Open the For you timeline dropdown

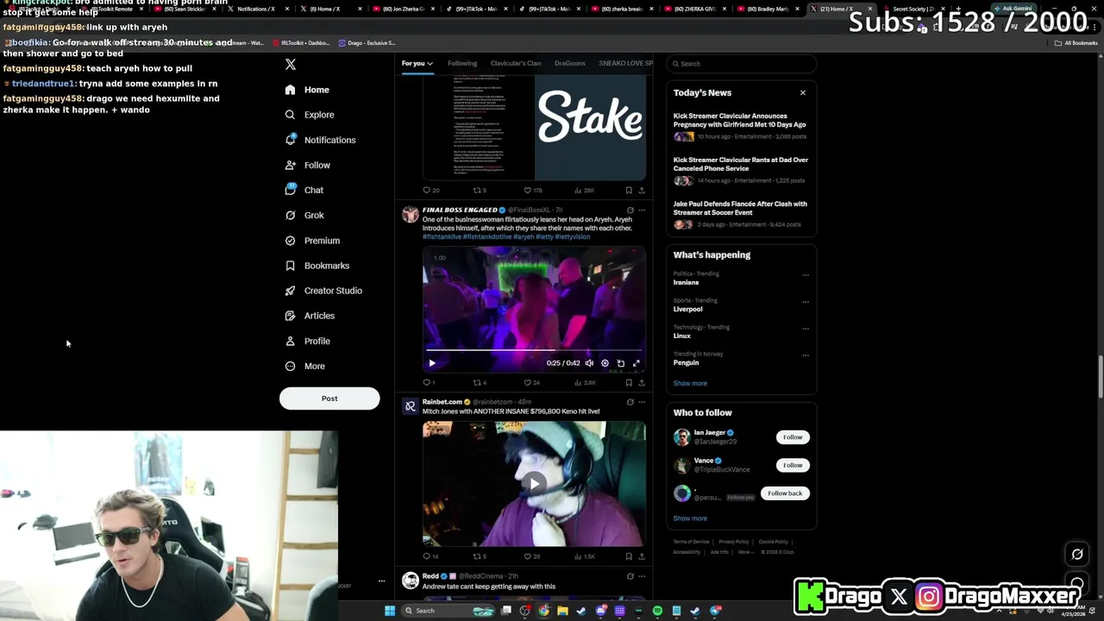(x=417, y=63)
